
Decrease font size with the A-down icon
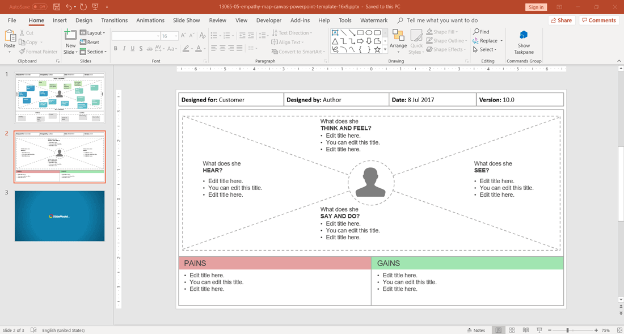192,36
